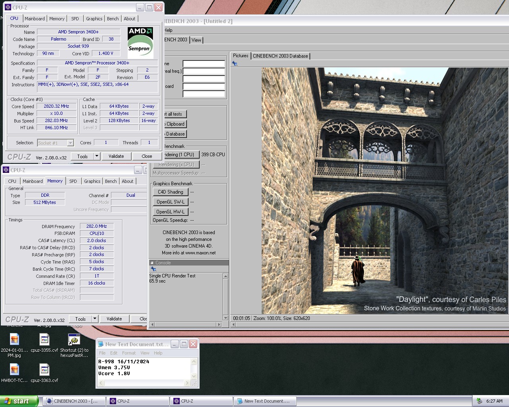Switch to Mainboard tab in the top CPU-Z window

tap(35, 19)
